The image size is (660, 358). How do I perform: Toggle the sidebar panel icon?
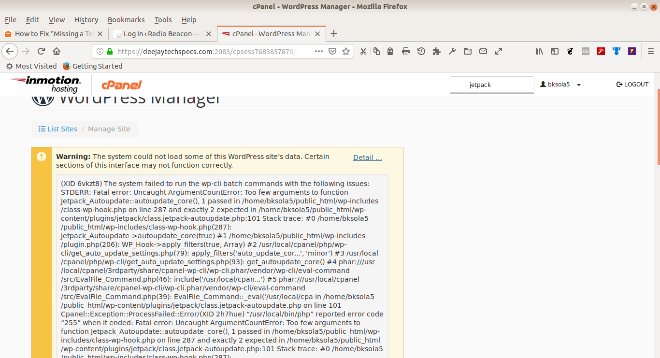coord(555,51)
